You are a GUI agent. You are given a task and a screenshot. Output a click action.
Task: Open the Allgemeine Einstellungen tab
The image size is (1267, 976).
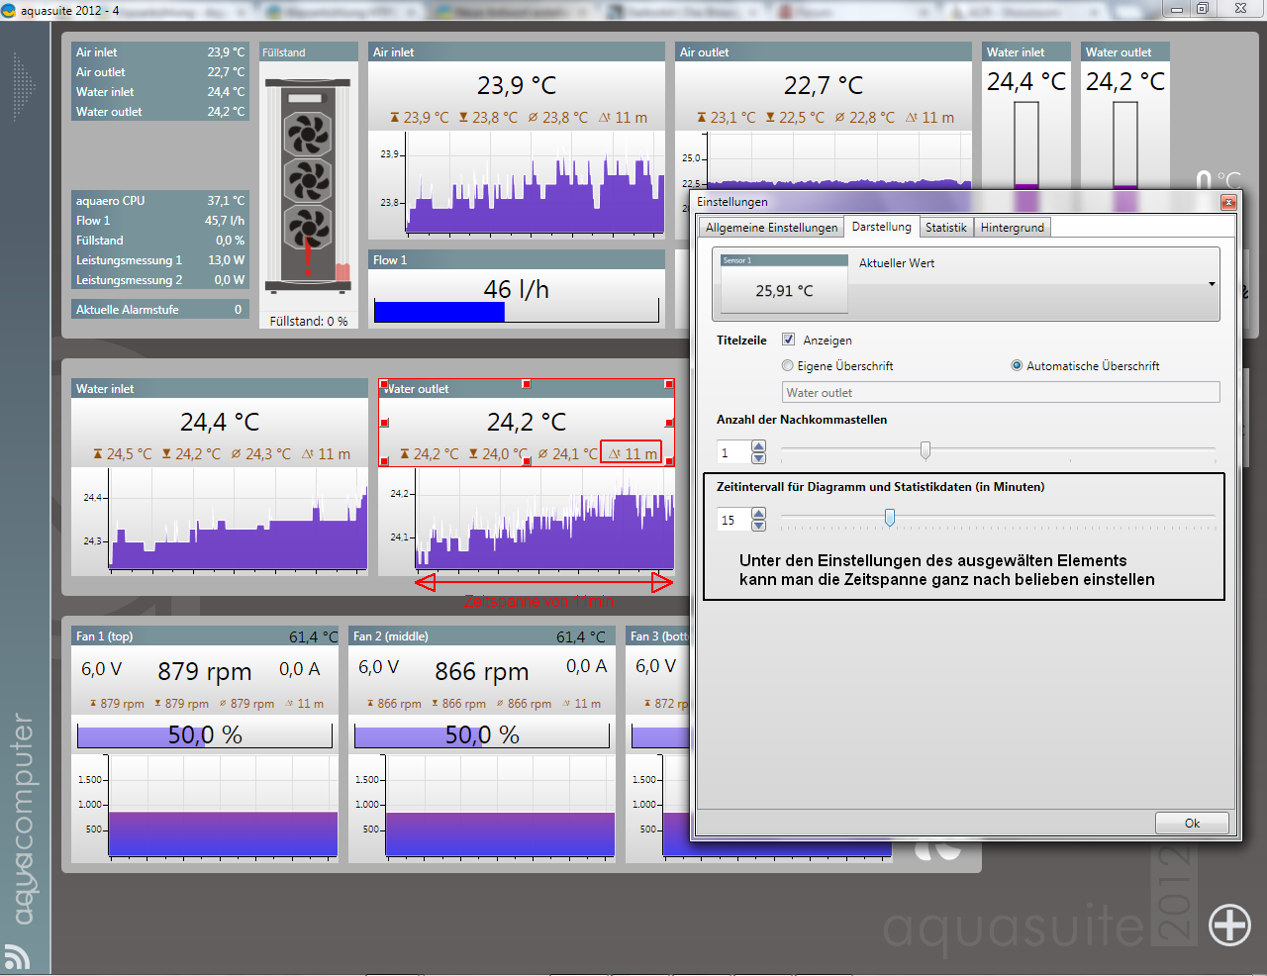pos(771,228)
